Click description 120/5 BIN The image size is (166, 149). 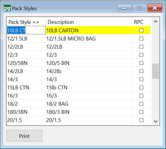coord(89,63)
